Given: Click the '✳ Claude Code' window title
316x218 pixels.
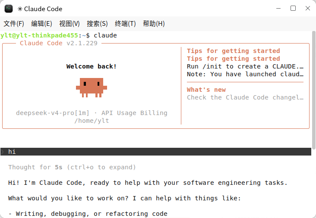Looking at the screenshot, I should click(40, 9).
